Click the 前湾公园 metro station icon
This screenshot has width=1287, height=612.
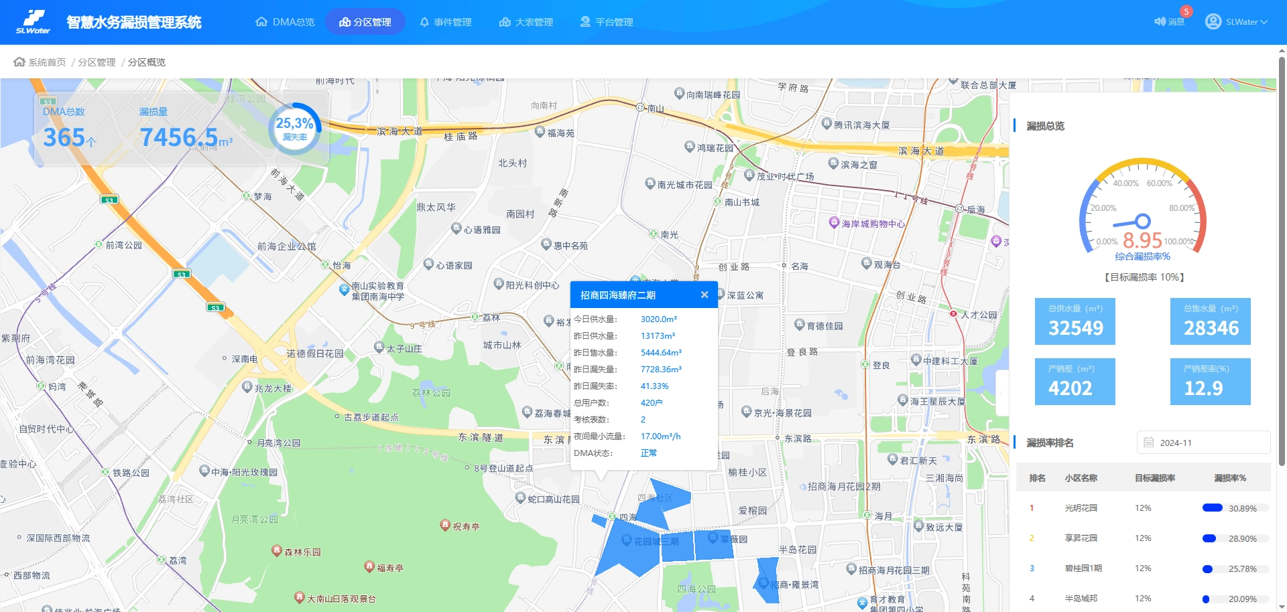pos(99,245)
